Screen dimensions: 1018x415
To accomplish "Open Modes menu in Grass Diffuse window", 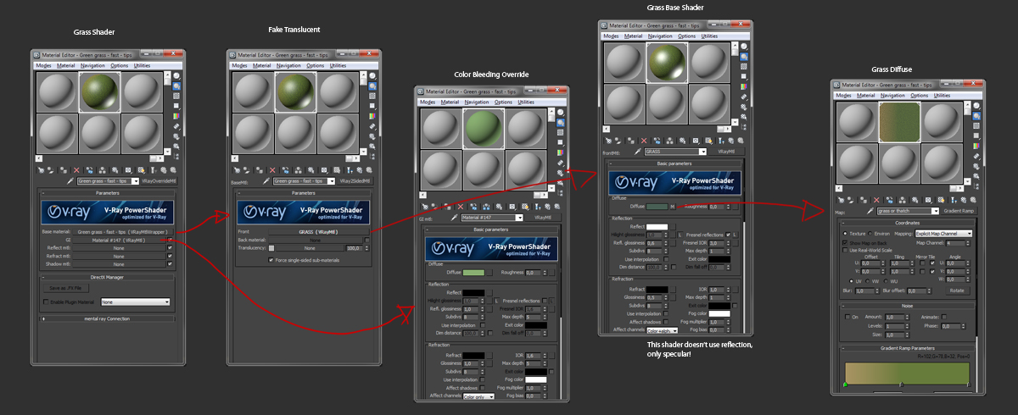I will point(845,95).
